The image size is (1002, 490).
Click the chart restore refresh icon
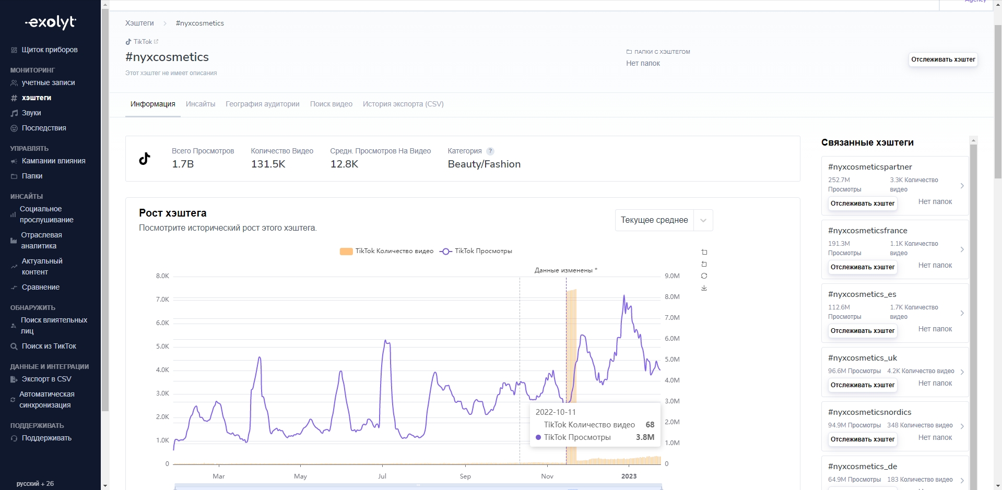704,276
